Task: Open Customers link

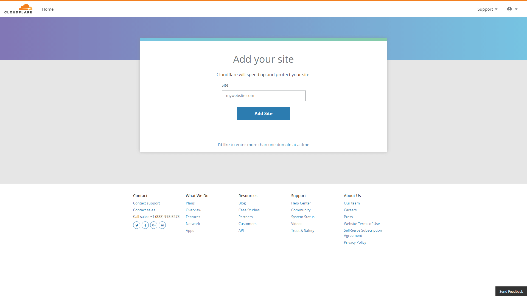Action: pyautogui.click(x=248, y=224)
